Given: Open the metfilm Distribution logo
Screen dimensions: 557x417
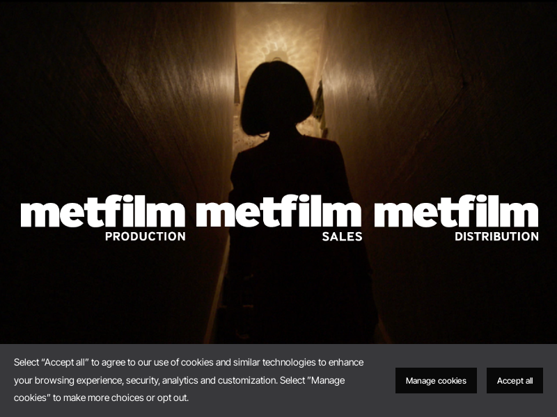Looking at the screenshot, I should 457,218.
